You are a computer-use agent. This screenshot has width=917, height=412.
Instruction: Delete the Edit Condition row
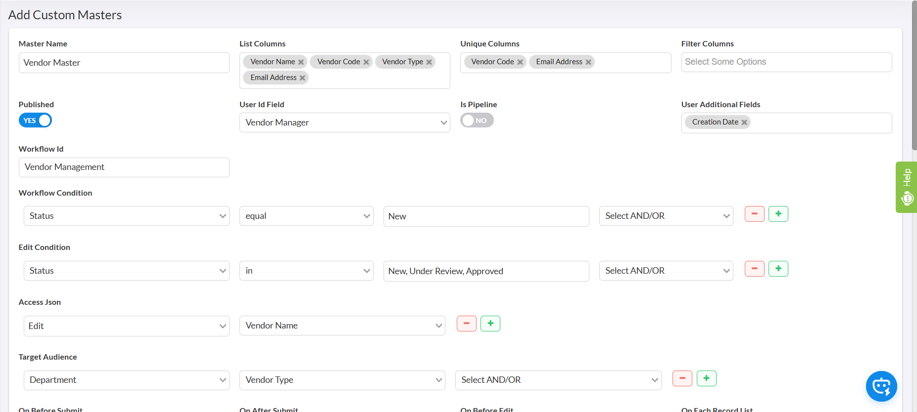tap(754, 269)
